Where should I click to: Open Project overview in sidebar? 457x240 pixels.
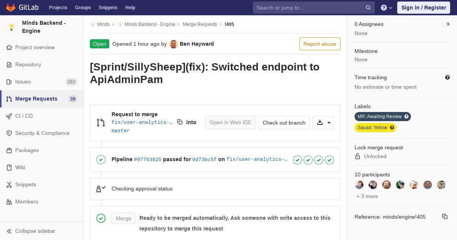click(35, 47)
